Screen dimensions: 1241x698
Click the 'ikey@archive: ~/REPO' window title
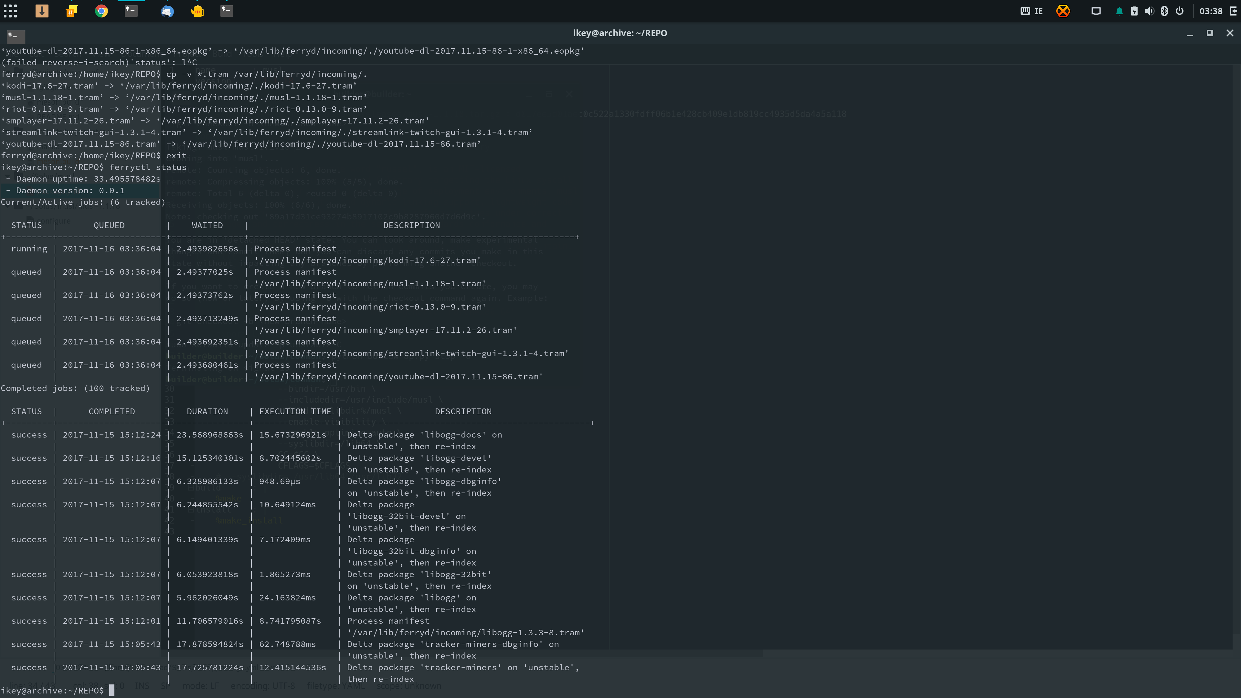[x=620, y=33]
